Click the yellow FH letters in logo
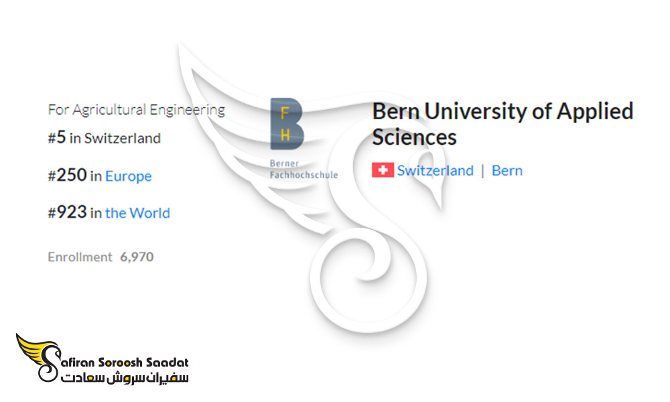Viewport: 670px width, 402px height. pyautogui.click(x=285, y=125)
